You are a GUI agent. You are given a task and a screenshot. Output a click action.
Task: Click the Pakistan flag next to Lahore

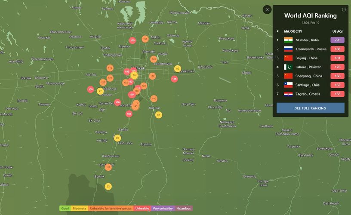288,67
